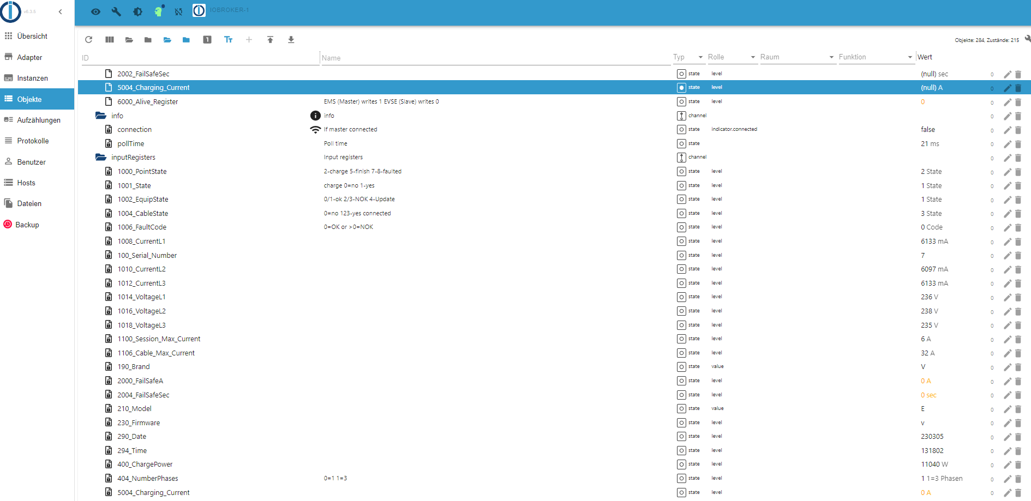
Task: Refresh the objects tree
Action: pyautogui.click(x=89, y=40)
